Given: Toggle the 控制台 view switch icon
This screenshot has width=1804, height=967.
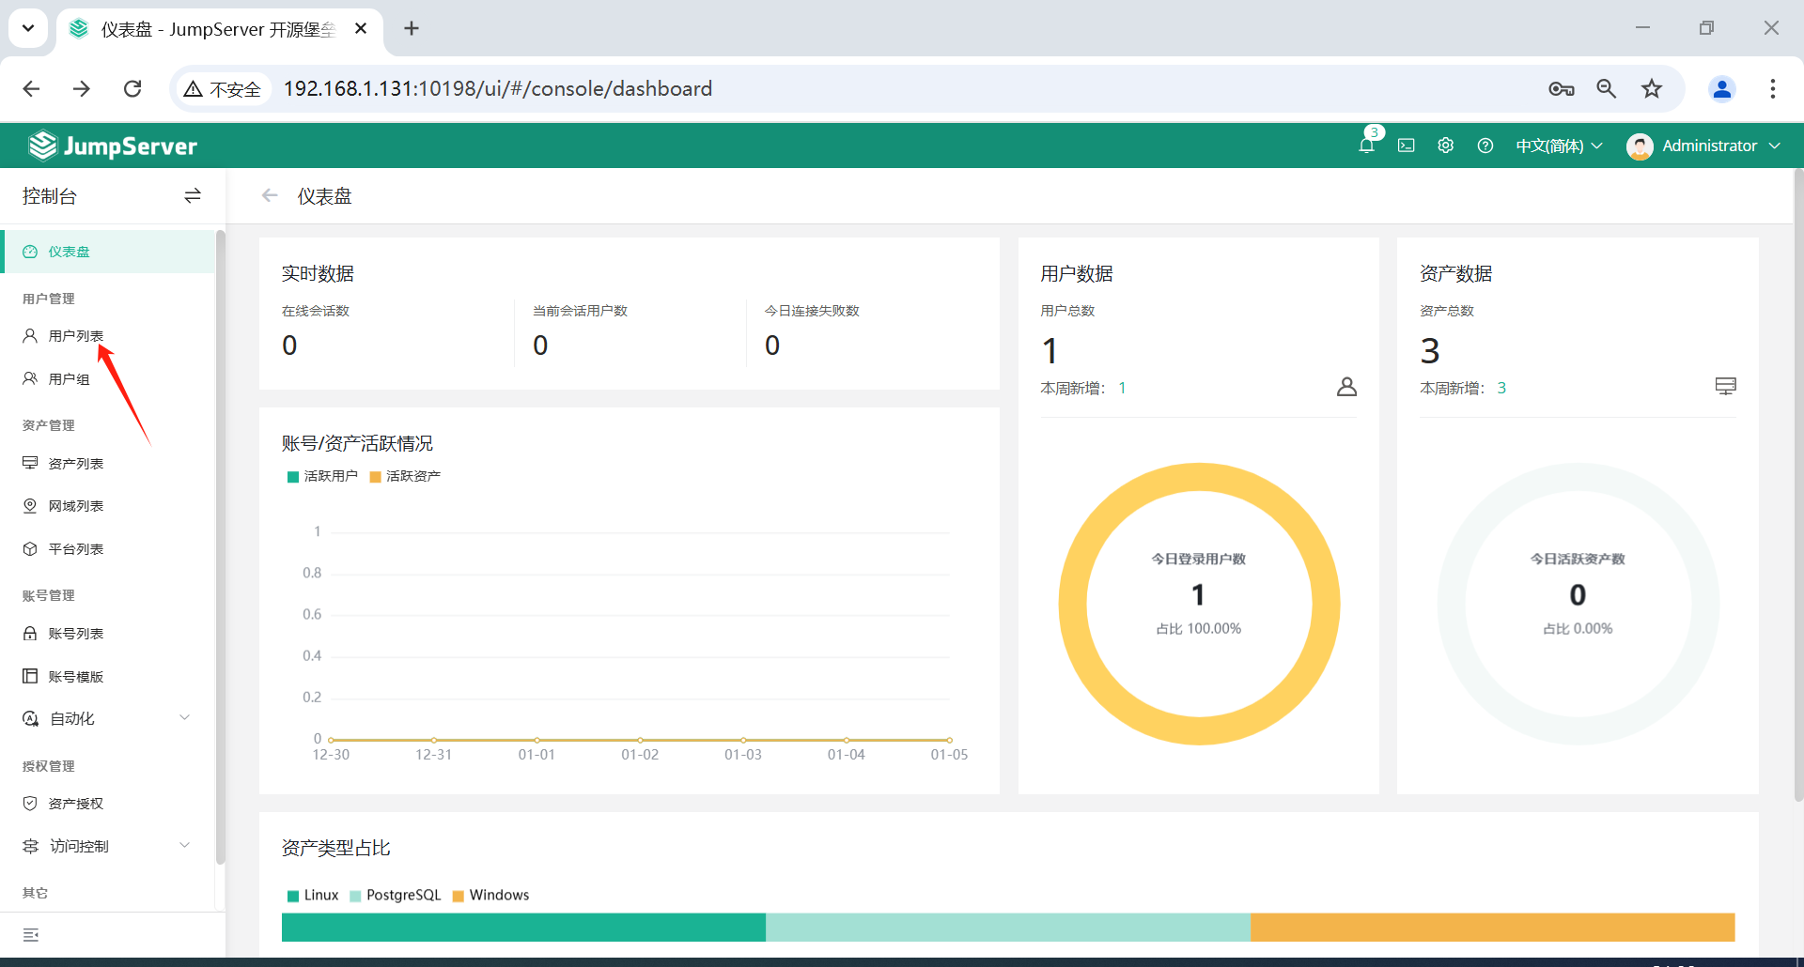Looking at the screenshot, I should 193,195.
